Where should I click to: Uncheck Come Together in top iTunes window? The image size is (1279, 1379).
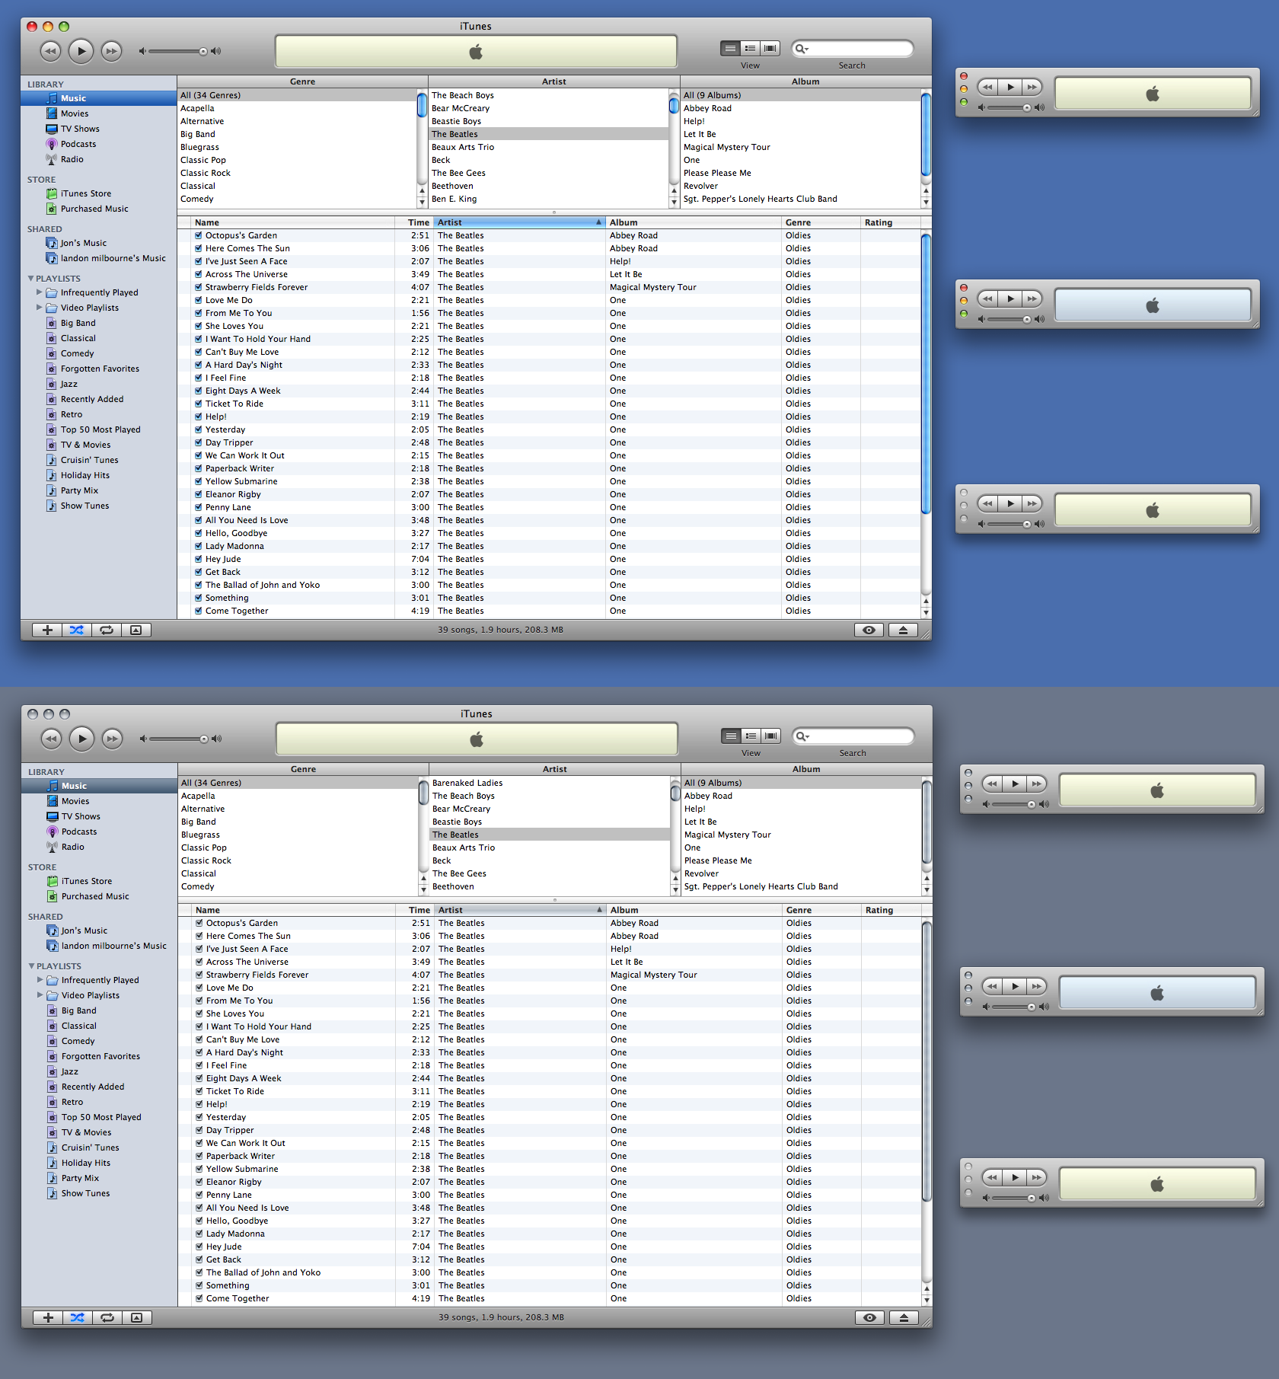(199, 611)
